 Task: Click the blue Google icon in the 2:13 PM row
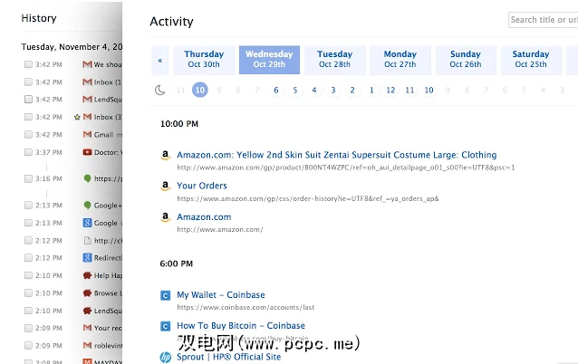point(87,223)
